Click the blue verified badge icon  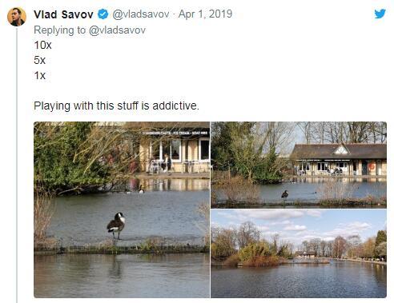coord(103,14)
